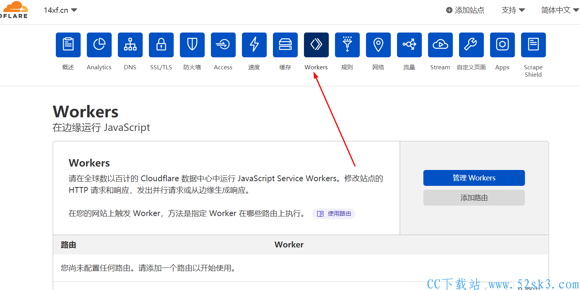Open the DNS network icon

tap(130, 45)
